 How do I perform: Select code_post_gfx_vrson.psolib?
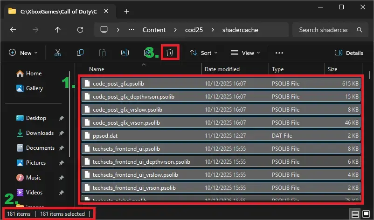(221, 123)
